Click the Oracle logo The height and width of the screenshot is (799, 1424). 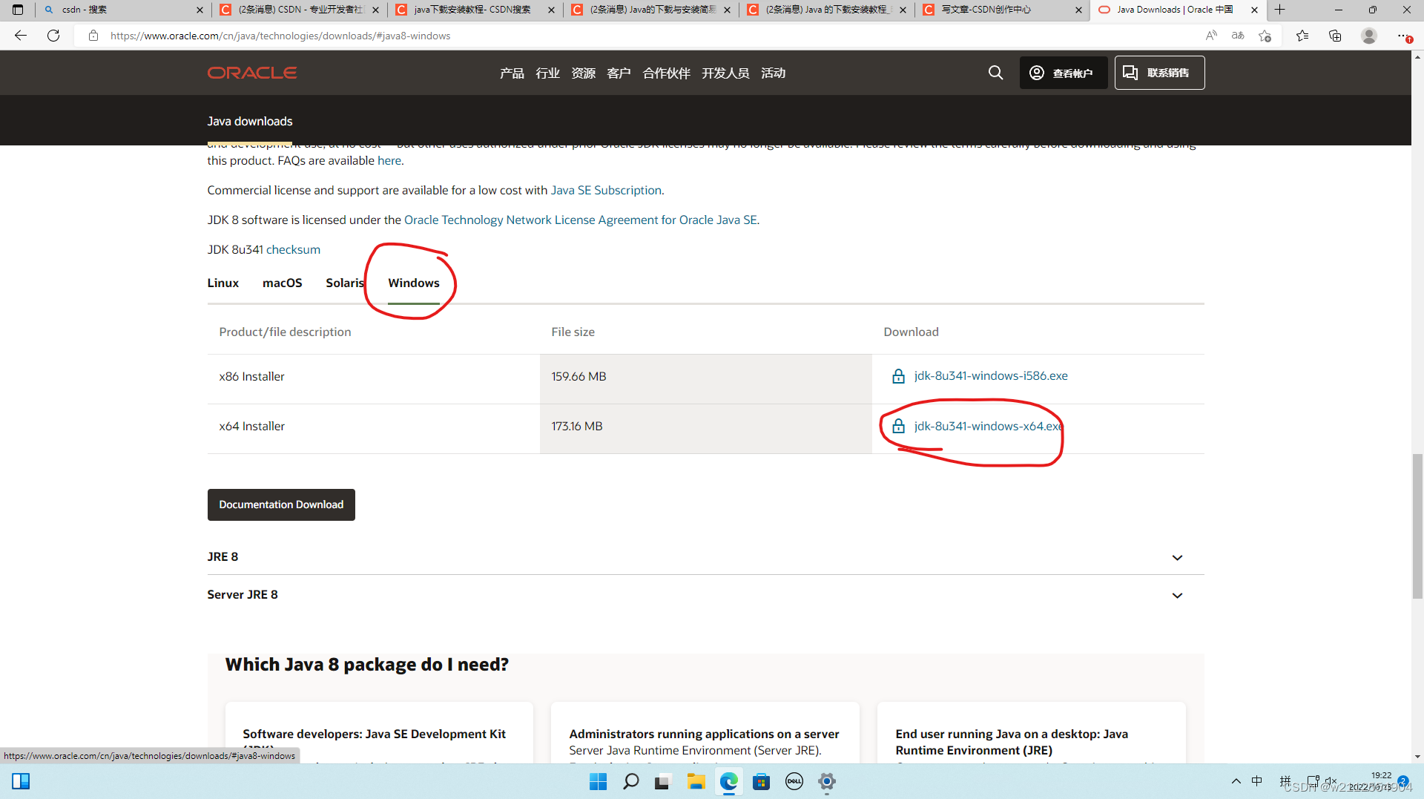coord(252,73)
